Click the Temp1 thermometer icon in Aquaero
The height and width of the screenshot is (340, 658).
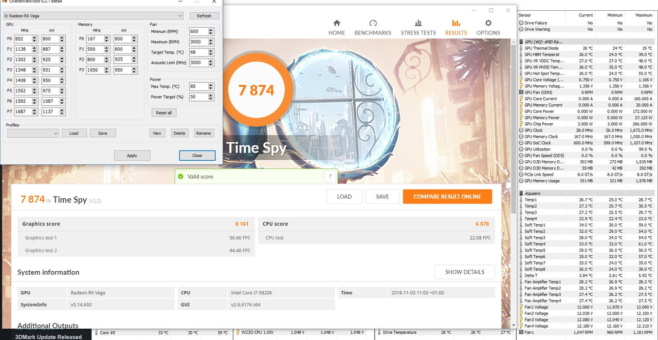click(x=521, y=200)
